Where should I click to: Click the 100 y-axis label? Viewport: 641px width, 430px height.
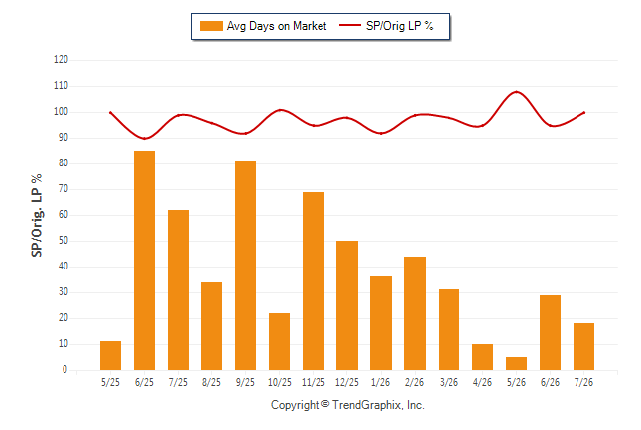pos(61,112)
